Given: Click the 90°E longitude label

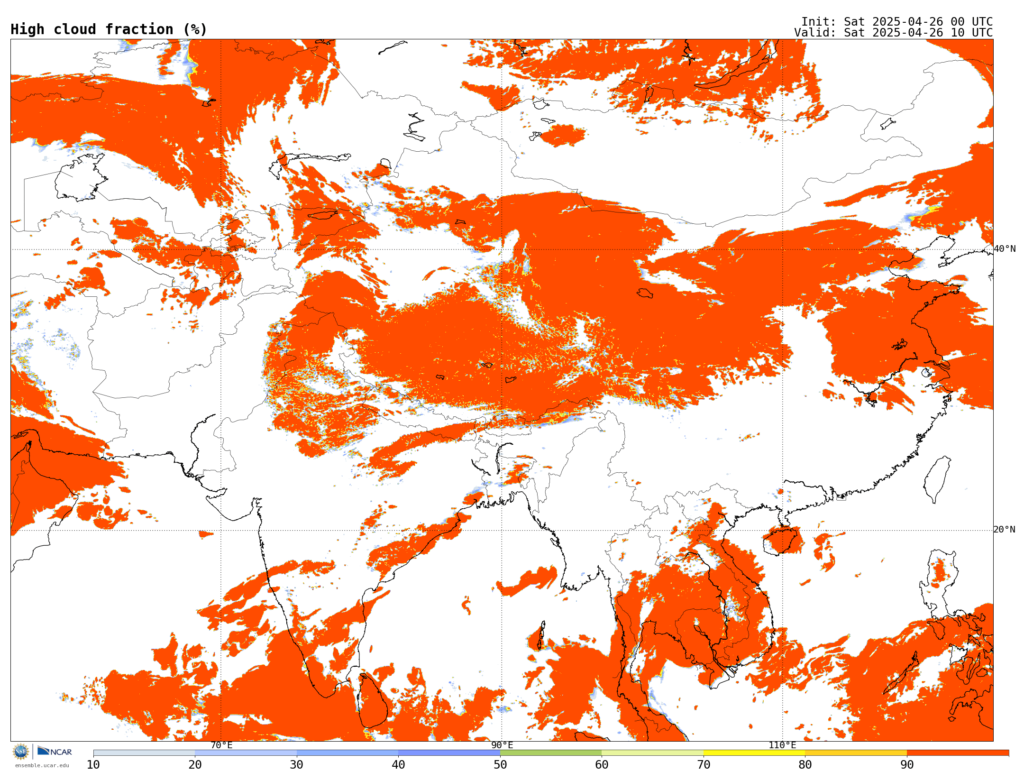Looking at the screenshot, I should 502,745.
